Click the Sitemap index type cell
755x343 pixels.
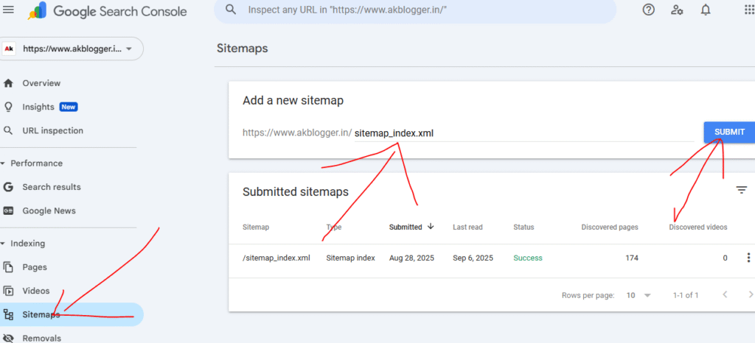coord(350,258)
